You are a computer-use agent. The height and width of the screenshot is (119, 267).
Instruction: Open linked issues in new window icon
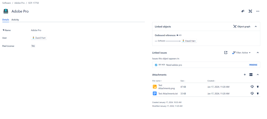click(226, 53)
